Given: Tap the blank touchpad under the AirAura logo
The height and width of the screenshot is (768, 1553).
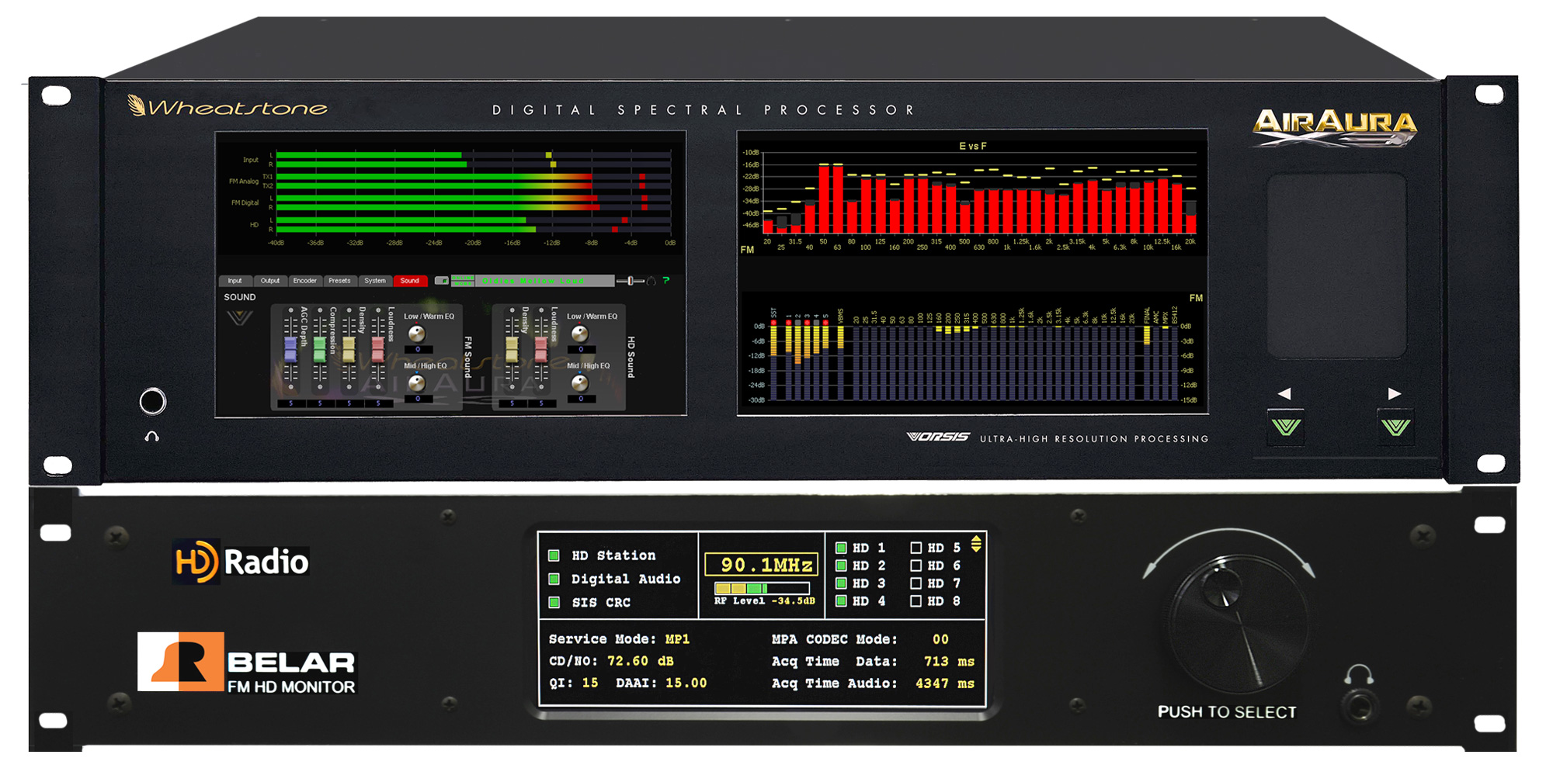Looking at the screenshot, I should coord(1336,265).
